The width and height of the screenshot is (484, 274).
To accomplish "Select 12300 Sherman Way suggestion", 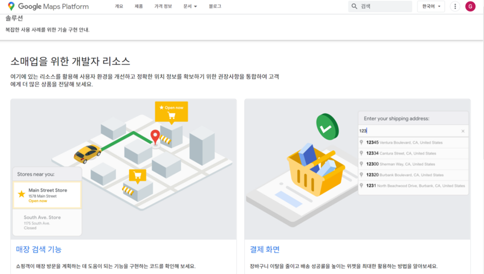I will coord(413,164).
